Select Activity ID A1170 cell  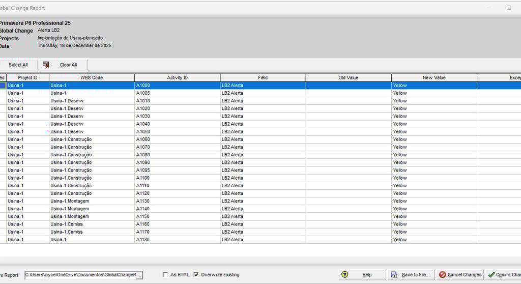coord(178,232)
